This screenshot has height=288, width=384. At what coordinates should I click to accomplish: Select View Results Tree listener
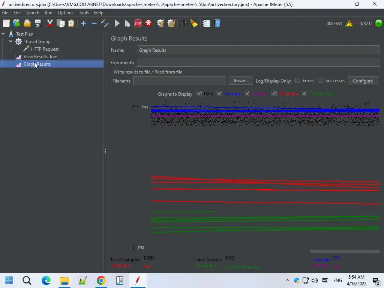pos(40,57)
